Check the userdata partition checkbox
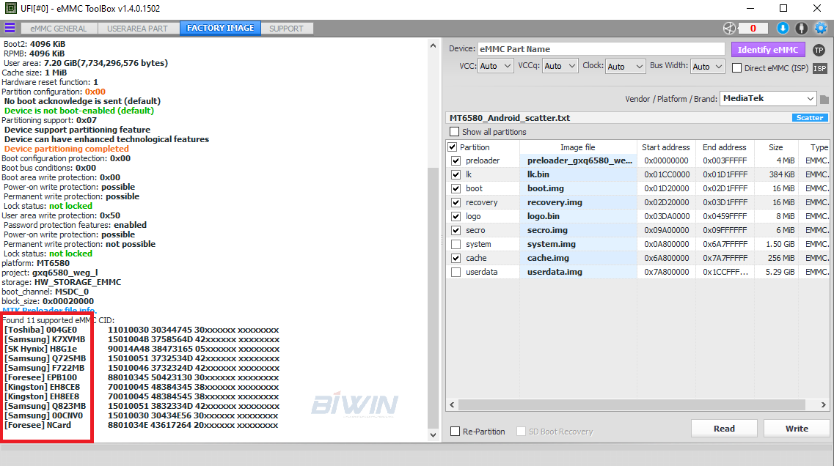The image size is (834, 466). (x=456, y=272)
